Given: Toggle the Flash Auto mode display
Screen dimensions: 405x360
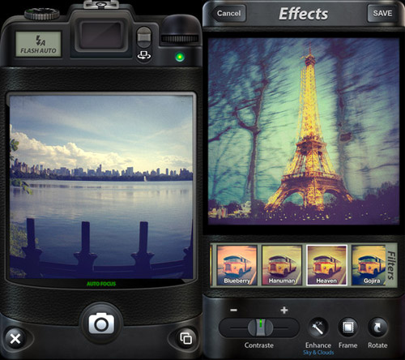Looking at the screenshot, I should coord(38,45).
